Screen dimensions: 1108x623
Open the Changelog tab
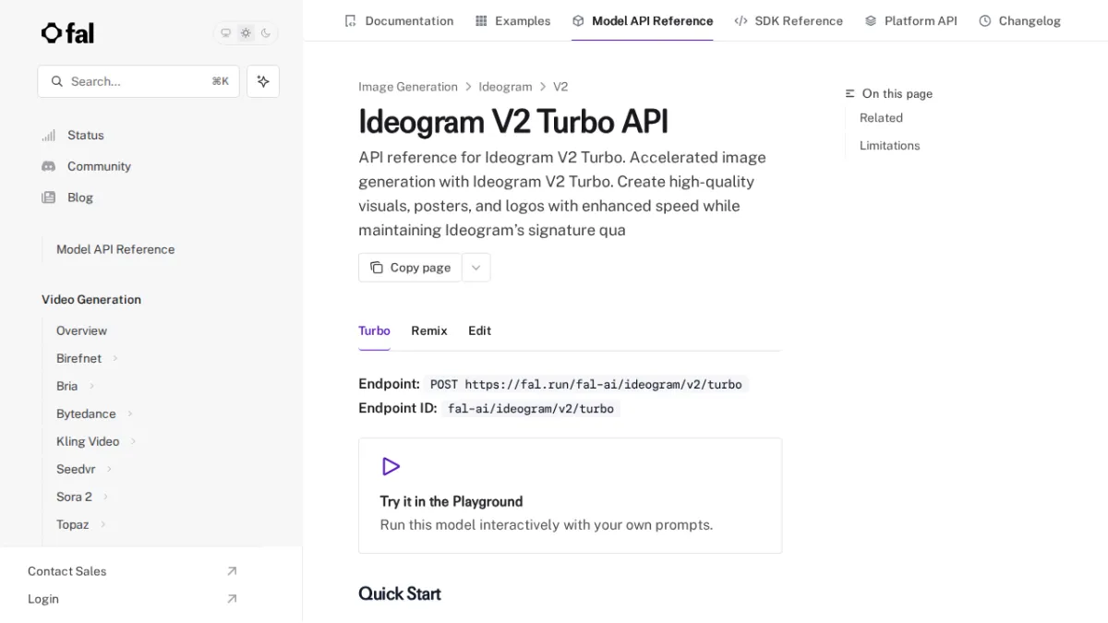pos(1019,20)
